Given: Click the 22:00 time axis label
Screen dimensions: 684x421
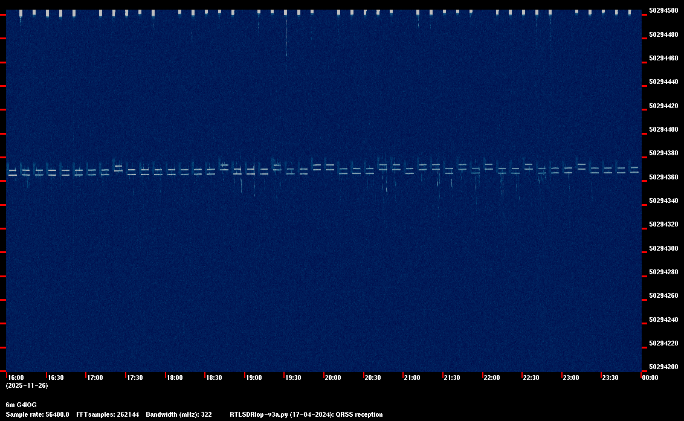Looking at the screenshot, I should [x=492, y=378].
